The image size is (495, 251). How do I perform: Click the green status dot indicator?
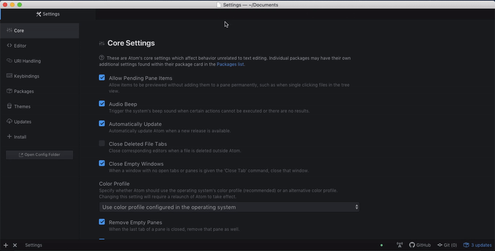click(x=381, y=245)
